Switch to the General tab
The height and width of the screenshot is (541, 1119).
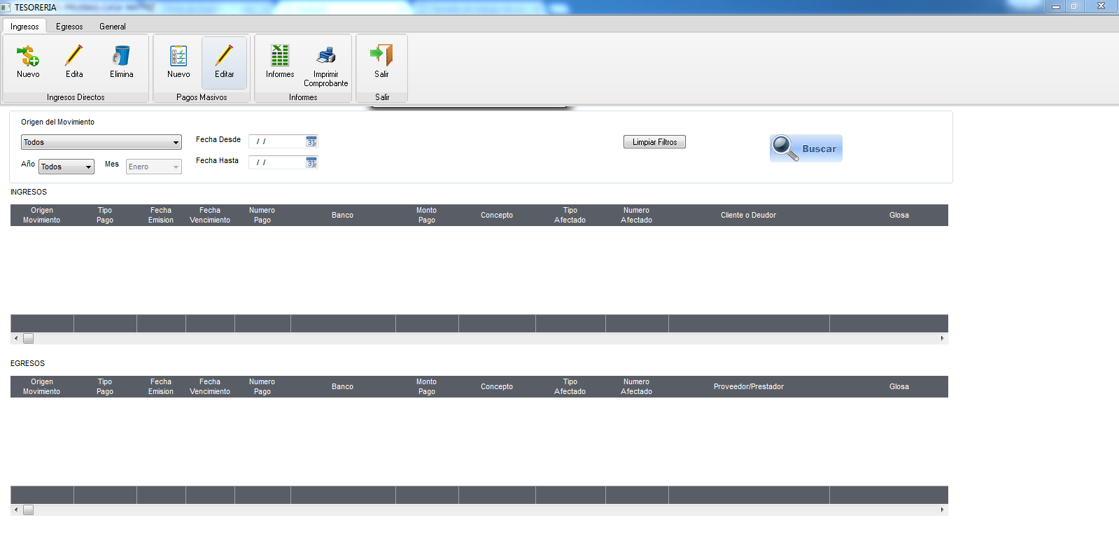point(113,27)
